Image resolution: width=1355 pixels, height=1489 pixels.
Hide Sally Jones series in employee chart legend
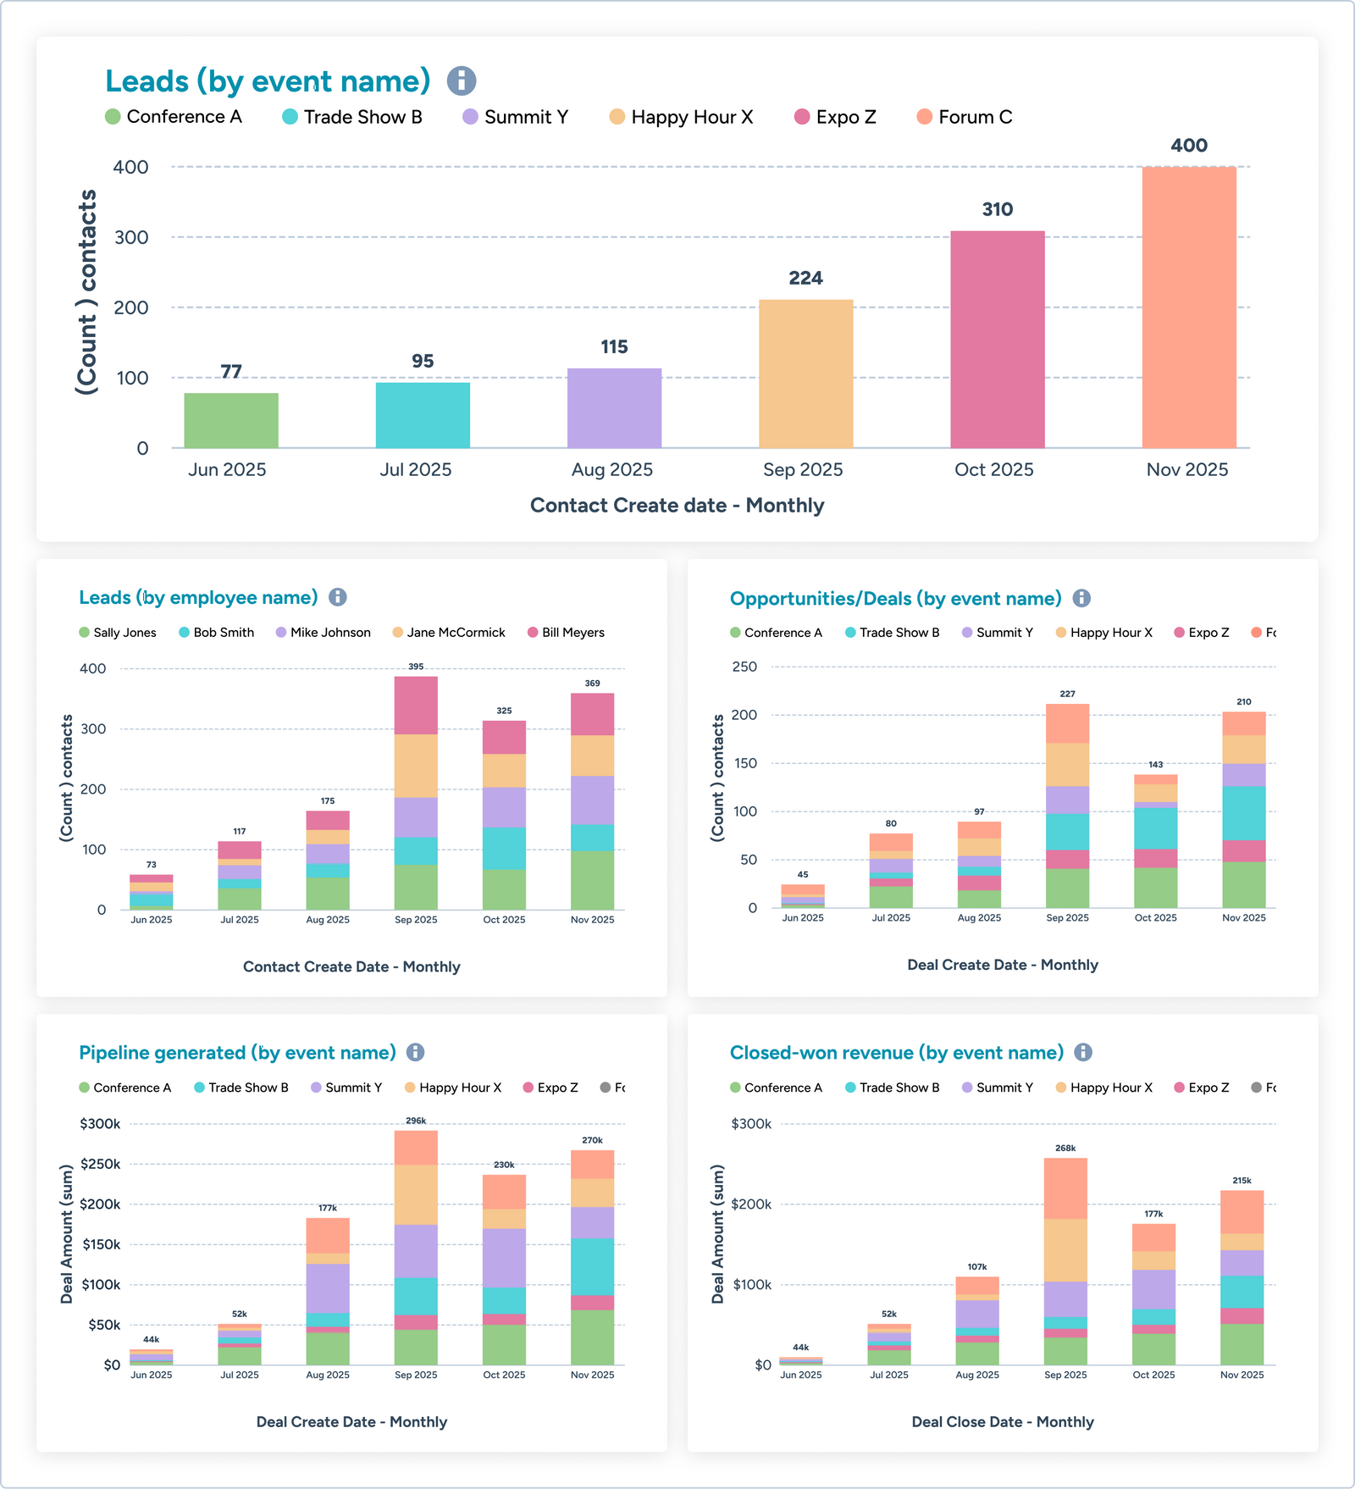(118, 633)
